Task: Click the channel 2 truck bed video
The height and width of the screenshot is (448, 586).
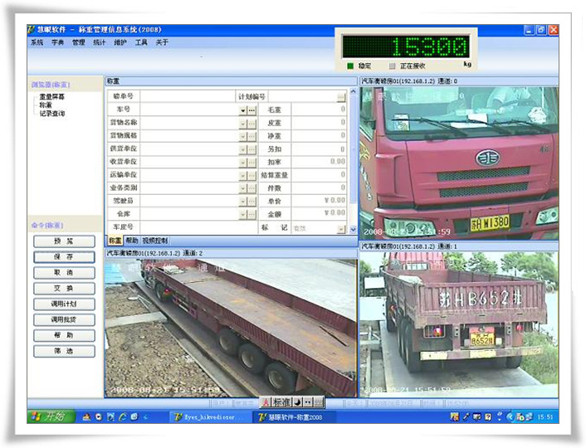Action: pos(231,328)
